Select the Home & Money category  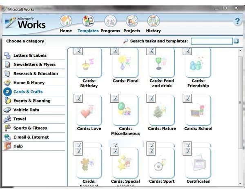29,82
